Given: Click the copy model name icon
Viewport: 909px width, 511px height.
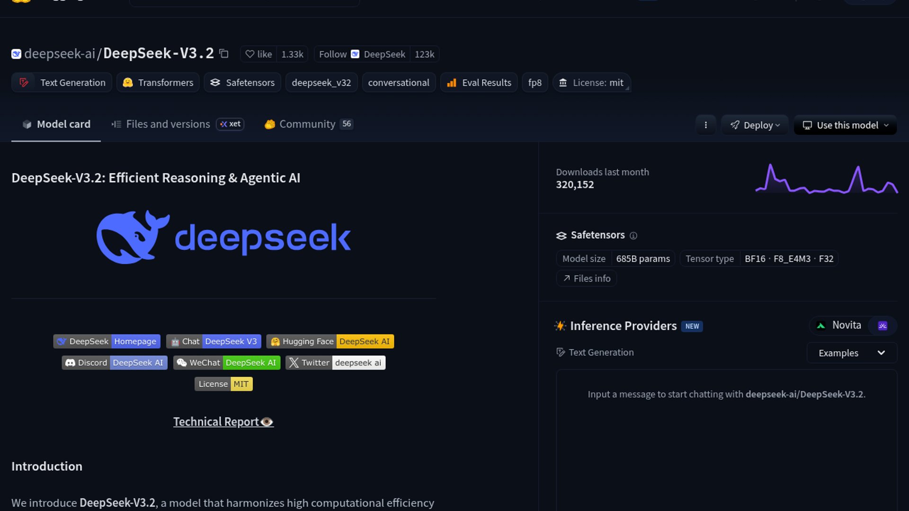Looking at the screenshot, I should coord(224,54).
